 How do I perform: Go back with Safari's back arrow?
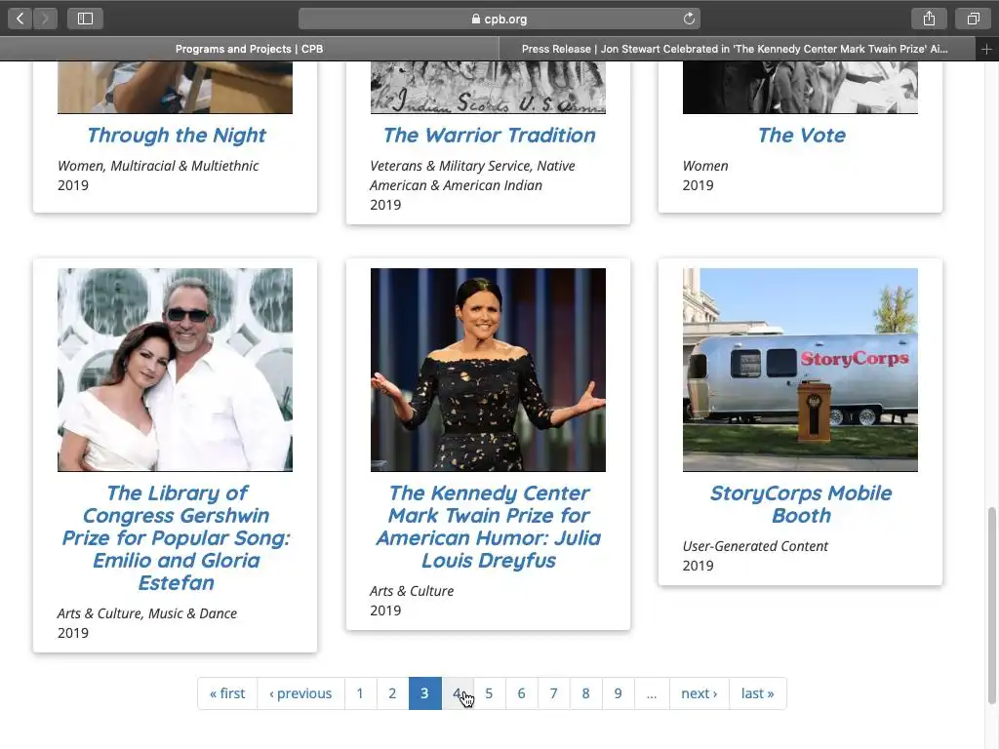point(20,19)
